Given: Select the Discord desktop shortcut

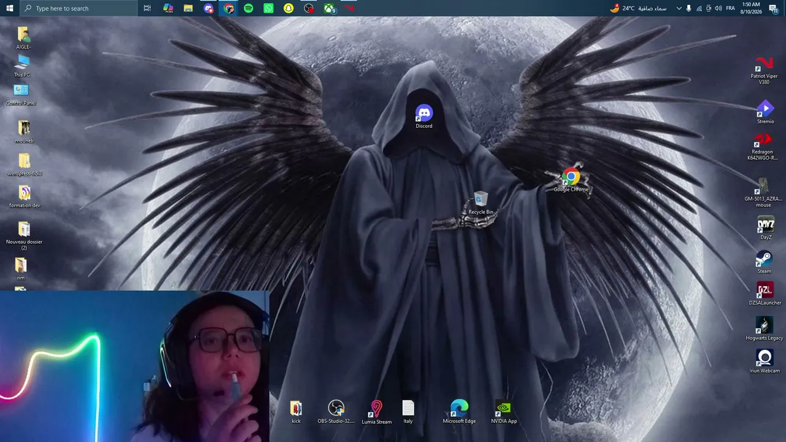Looking at the screenshot, I should click(x=424, y=117).
